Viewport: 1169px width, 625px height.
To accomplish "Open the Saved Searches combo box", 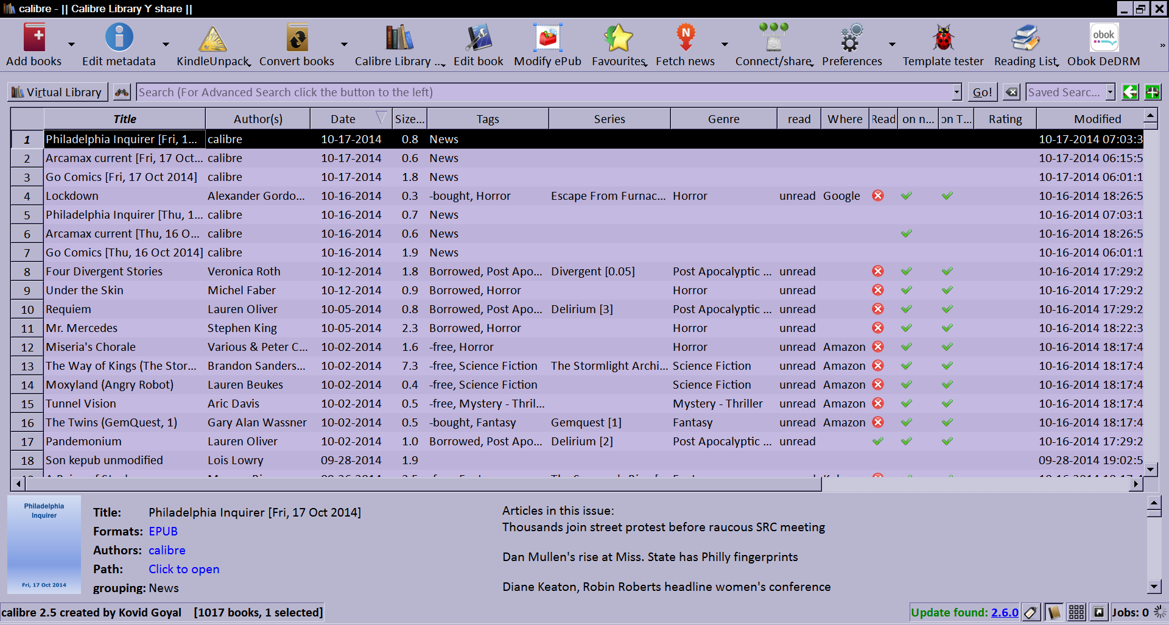I will pyautogui.click(x=1070, y=92).
